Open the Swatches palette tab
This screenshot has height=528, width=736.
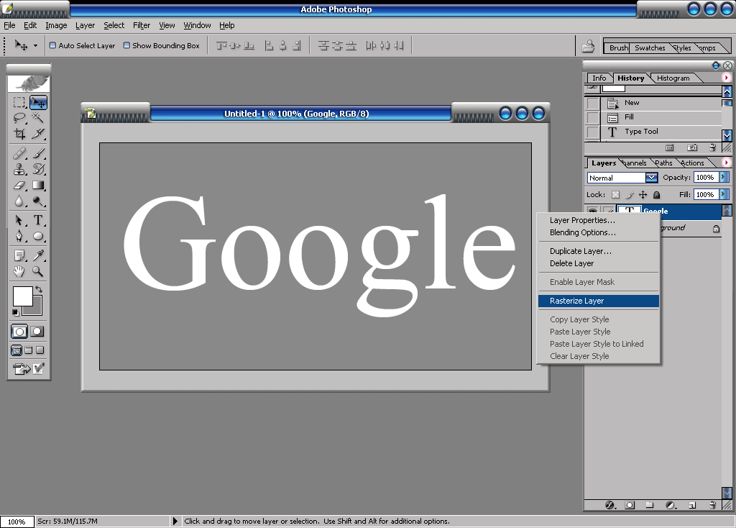tap(650, 48)
